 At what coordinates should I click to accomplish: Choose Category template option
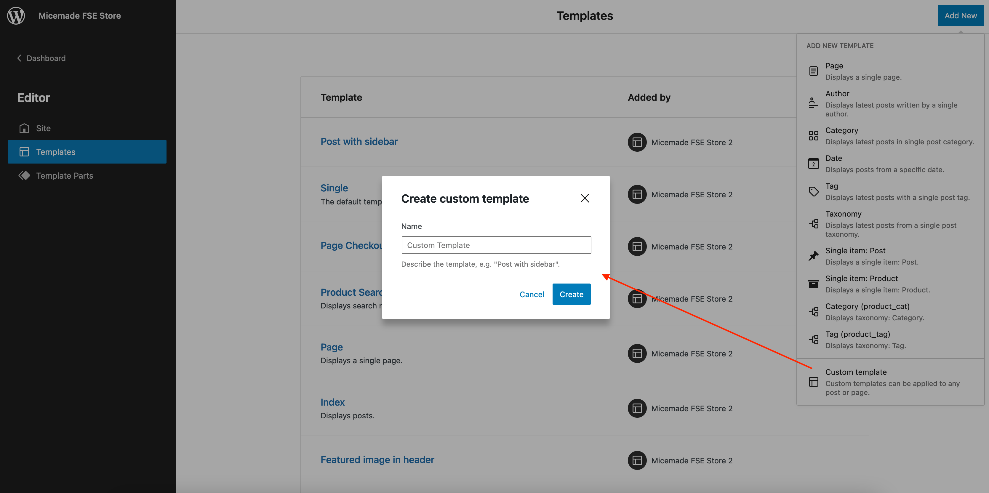(890, 135)
